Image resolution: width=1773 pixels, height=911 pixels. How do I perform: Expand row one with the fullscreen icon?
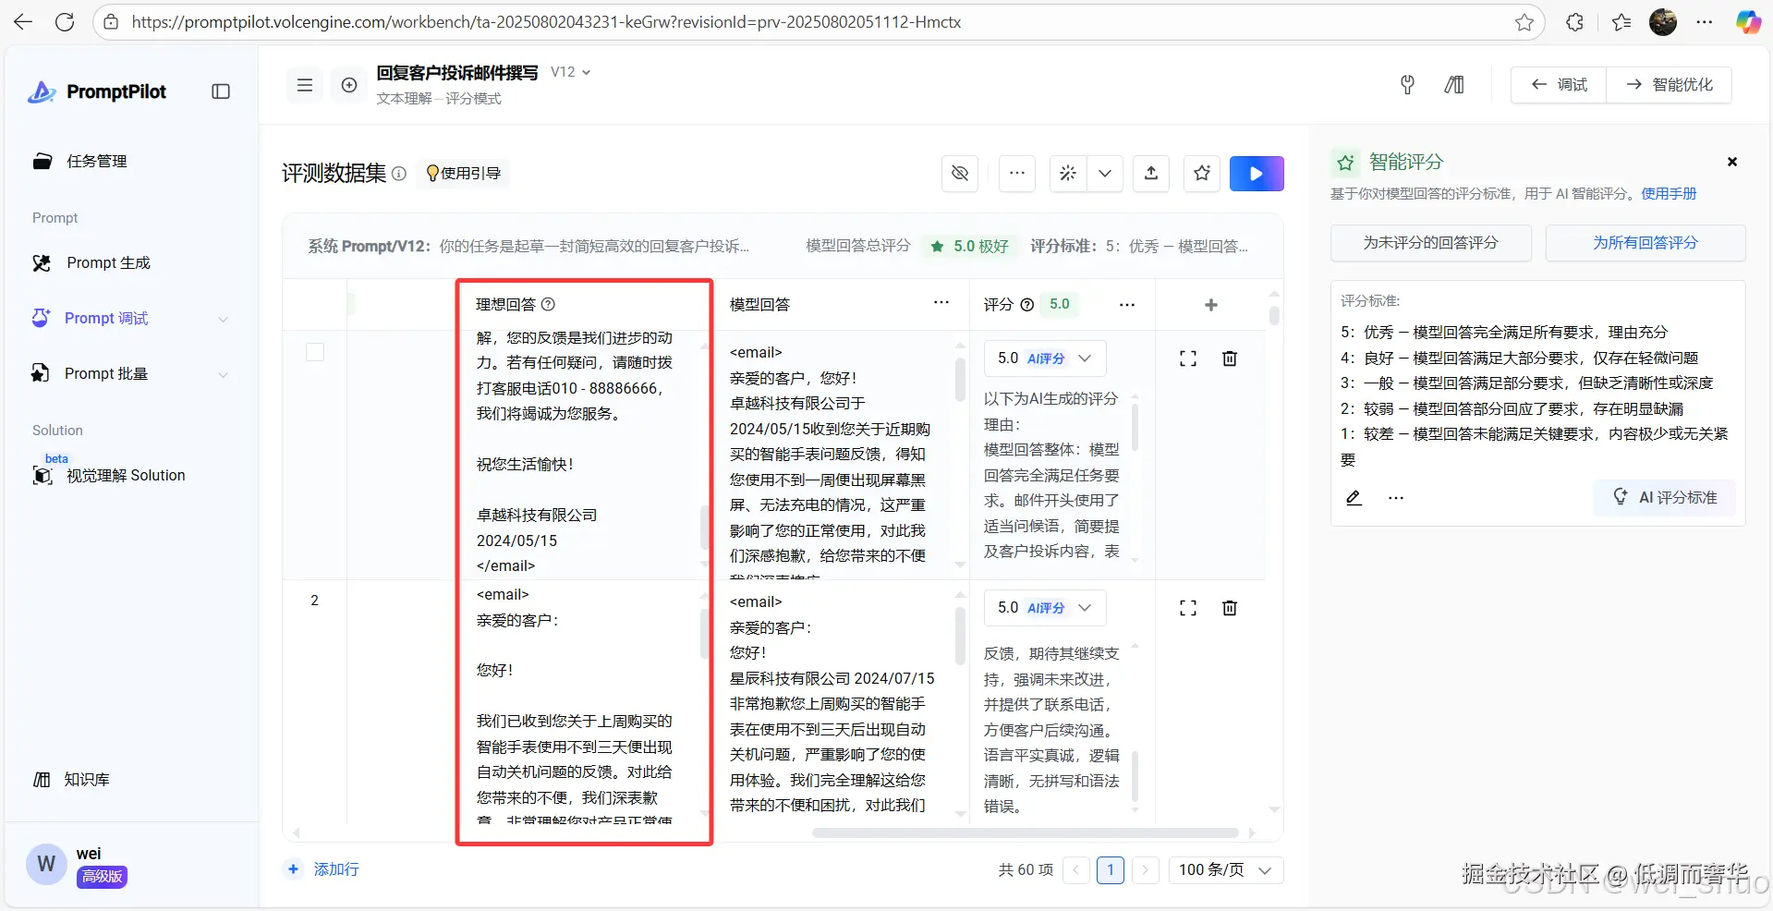point(1187,358)
